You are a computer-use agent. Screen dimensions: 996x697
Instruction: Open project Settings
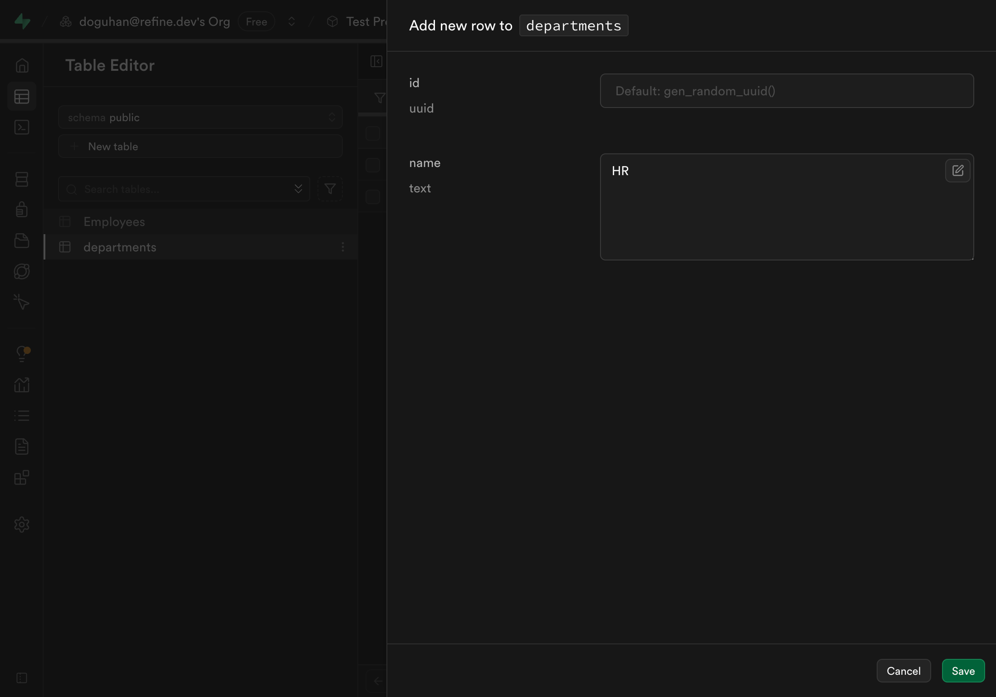[x=22, y=525]
